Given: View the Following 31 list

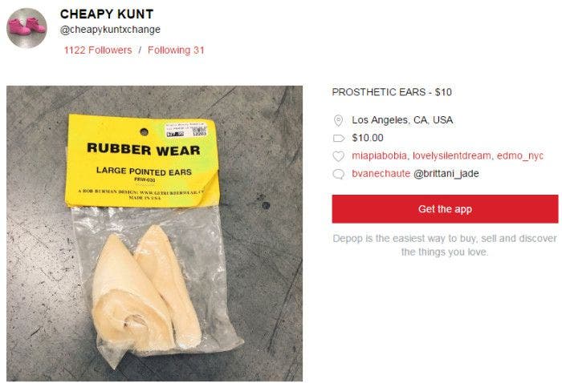Looking at the screenshot, I should (176, 50).
